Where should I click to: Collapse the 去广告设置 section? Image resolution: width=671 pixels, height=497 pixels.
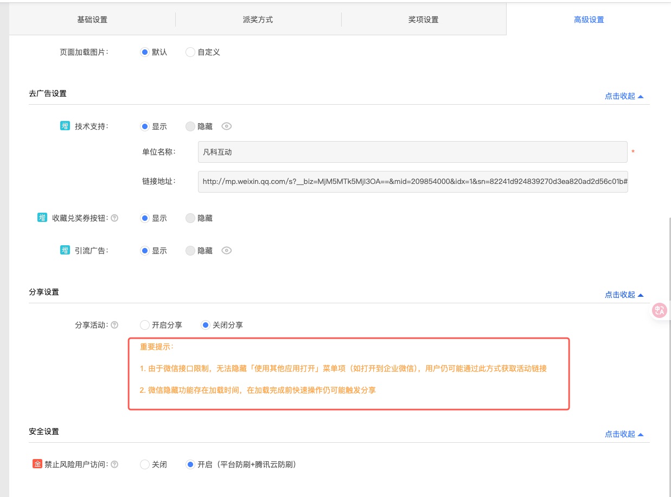(x=624, y=96)
